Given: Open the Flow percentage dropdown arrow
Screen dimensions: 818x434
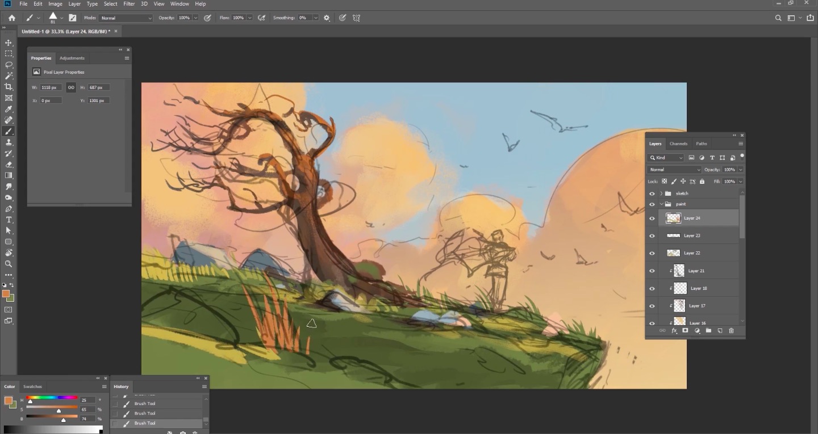Looking at the screenshot, I should click(x=250, y=18).
